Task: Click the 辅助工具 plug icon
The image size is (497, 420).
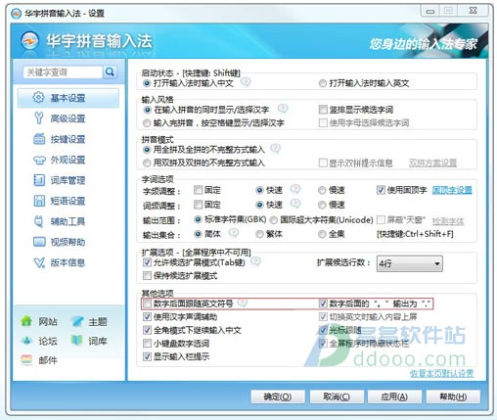Action: (x=39, y=221)
